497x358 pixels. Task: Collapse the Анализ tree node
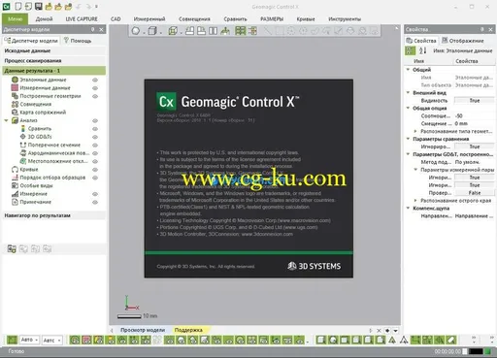(x=6, y=120)
